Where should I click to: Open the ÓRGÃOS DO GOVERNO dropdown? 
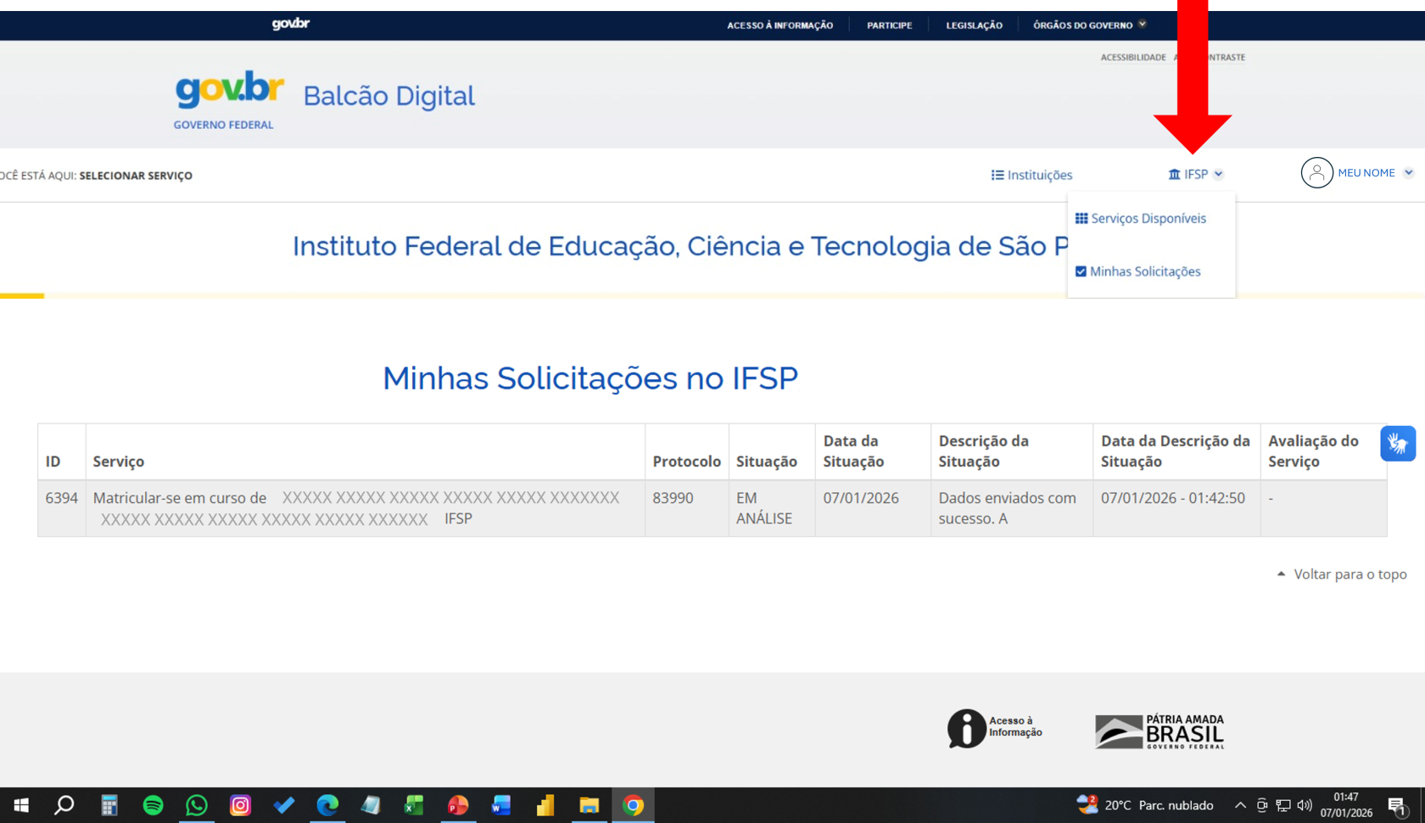pyautogui.click(x=1084, y=25)
